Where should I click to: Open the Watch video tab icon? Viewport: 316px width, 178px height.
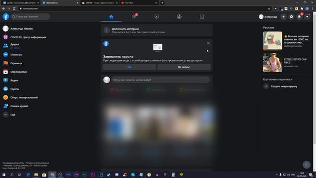click(x=157, y=17)
